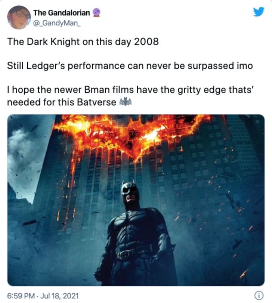Screen dimensions: 272x303
Task: Select the line 'The Dark Knight on this day 2008'
Action: (83, 41)
